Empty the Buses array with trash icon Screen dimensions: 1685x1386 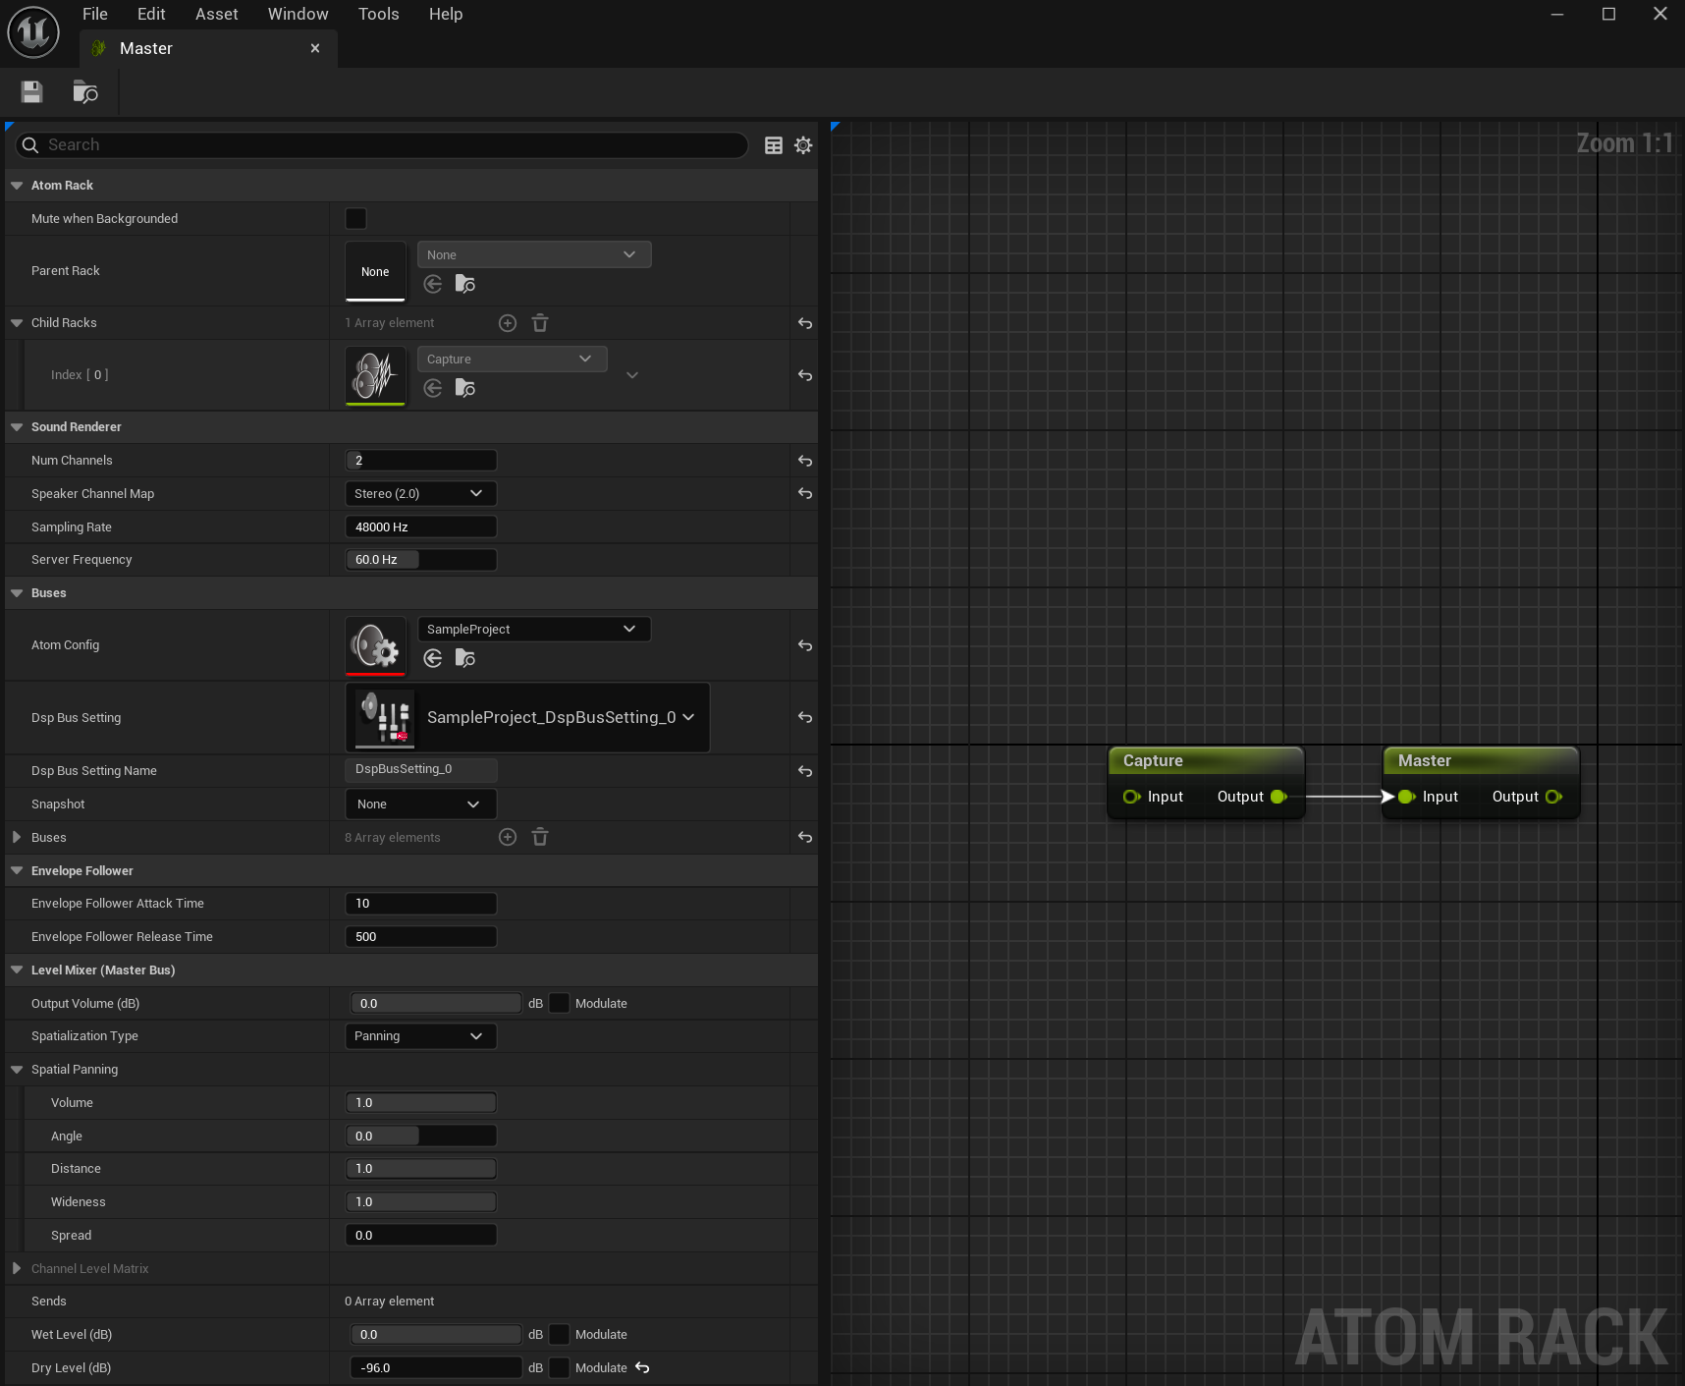540,837
